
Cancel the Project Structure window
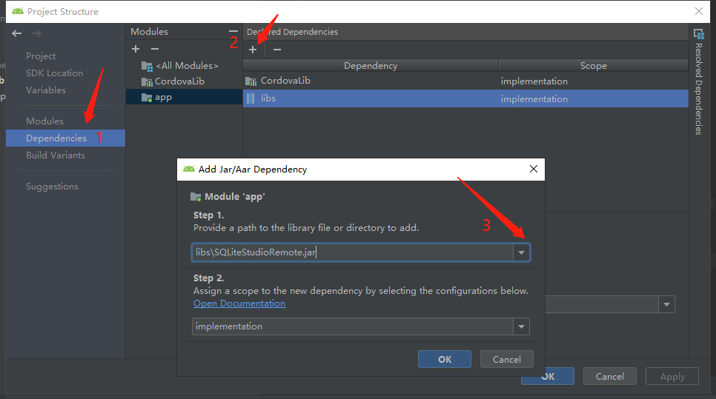tap(609, 376)
